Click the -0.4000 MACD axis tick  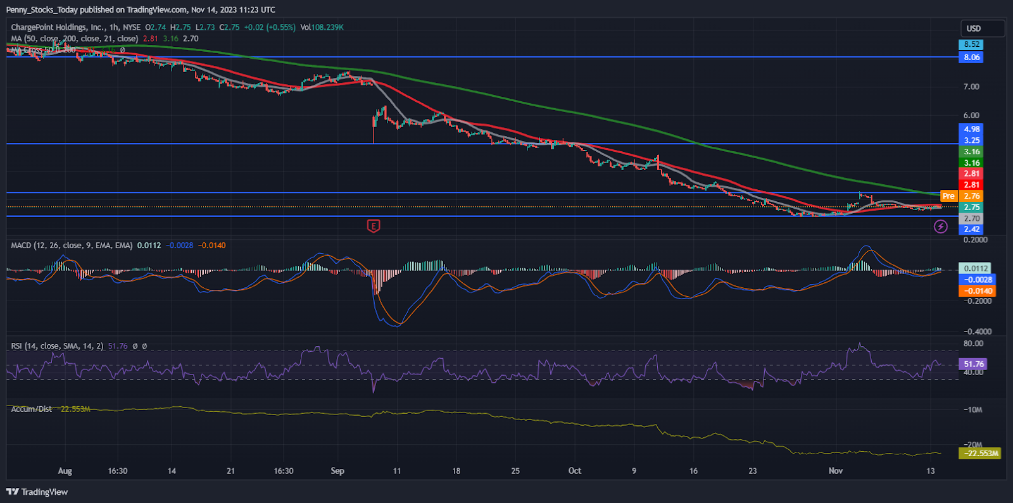point(978,332)
